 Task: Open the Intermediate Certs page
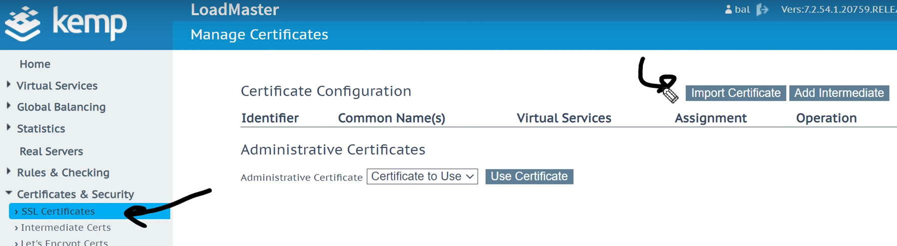click(x=65, y=227)
